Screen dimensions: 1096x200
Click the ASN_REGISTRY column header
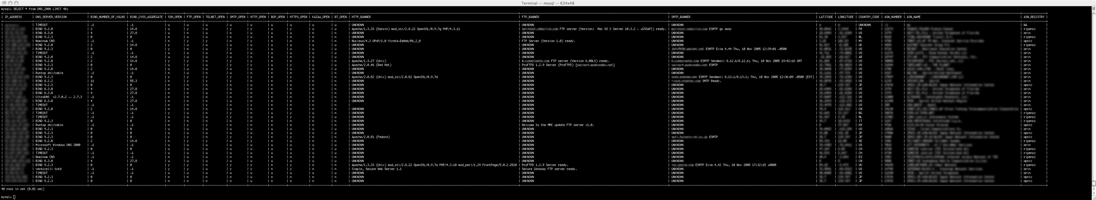(1034, 17)
